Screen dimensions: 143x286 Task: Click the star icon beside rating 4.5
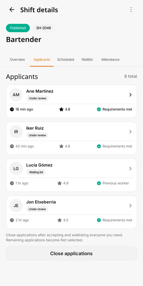click(x=60, y=220)
